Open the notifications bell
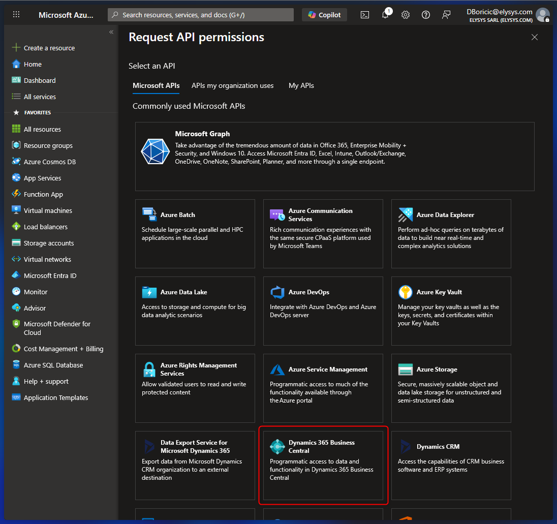This screenshot has width=557, height=524. 385,15
